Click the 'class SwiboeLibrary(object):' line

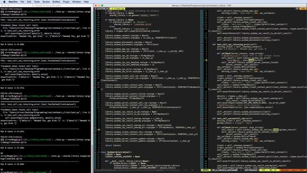116,152
